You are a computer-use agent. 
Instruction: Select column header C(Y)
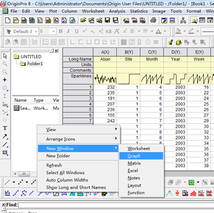click(x=152, y=52)
